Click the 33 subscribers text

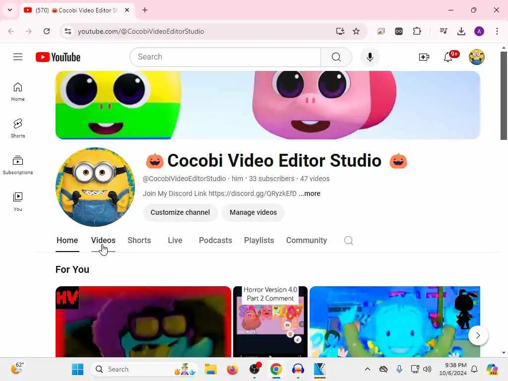[271, 179]
